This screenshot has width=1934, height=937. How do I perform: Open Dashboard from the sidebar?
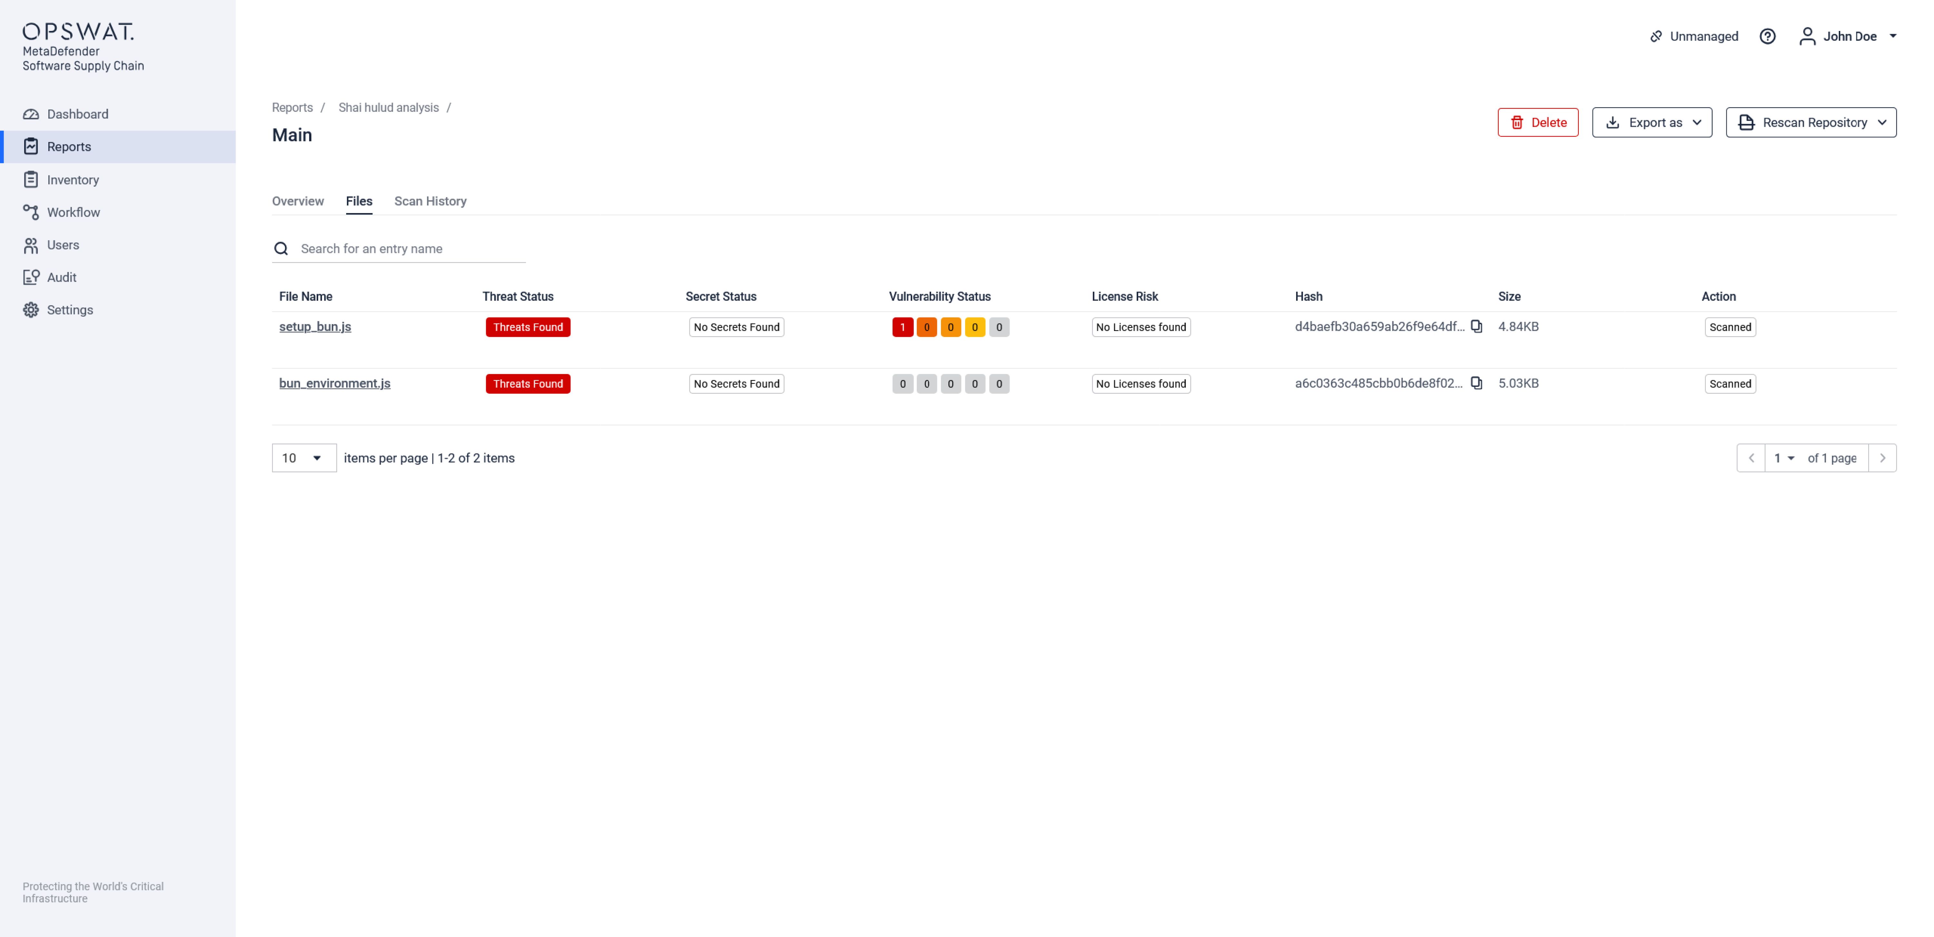[77, 114]
